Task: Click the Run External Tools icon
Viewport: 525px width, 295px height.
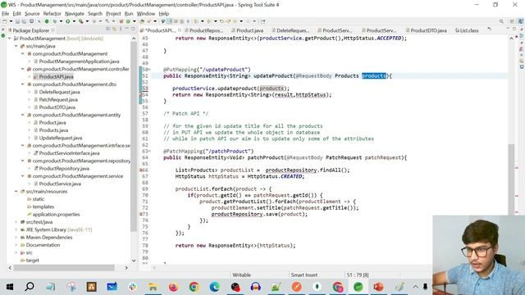Action: (80, 21)
